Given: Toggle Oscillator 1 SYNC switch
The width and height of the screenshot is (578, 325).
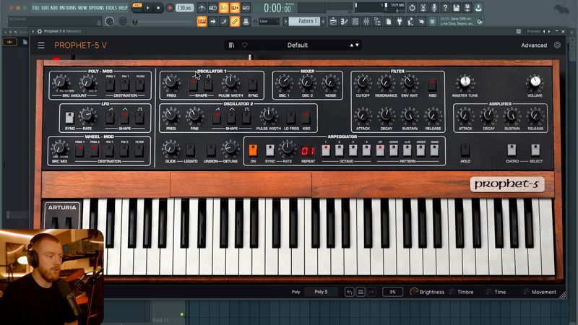Looking at the screenshot, I should coord(253,84).
